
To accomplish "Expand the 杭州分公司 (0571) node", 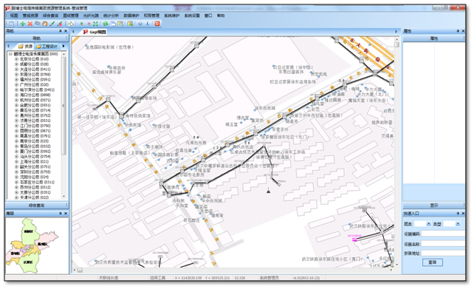I will point(17,101).
